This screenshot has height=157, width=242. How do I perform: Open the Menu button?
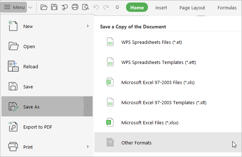(14, 7)
